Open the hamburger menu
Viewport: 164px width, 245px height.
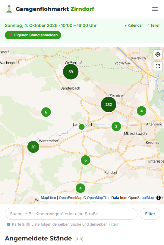pyautogui.click(x=155, y=9)
